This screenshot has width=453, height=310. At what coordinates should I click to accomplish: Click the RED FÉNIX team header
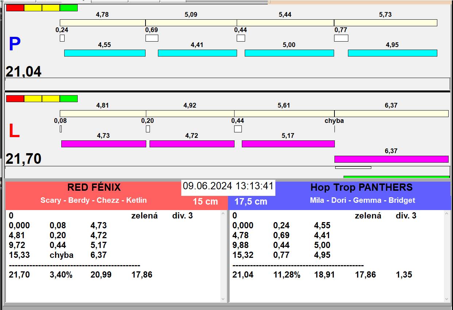click(94, 187)
